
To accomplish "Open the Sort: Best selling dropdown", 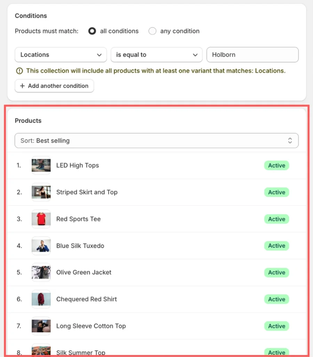I will pos(156,140).
